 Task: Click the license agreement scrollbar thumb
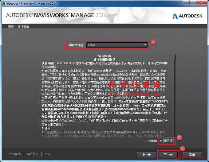[x=175, y=57]
